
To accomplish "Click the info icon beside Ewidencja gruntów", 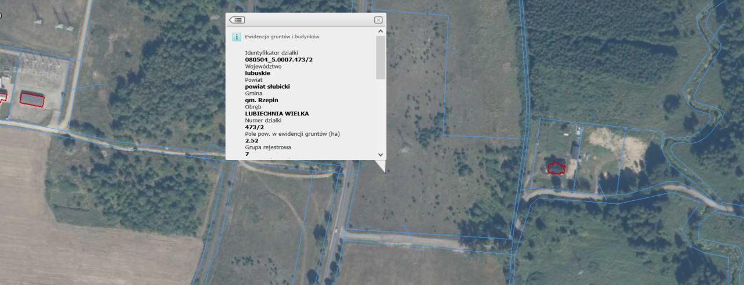I will tap(237, 37).
